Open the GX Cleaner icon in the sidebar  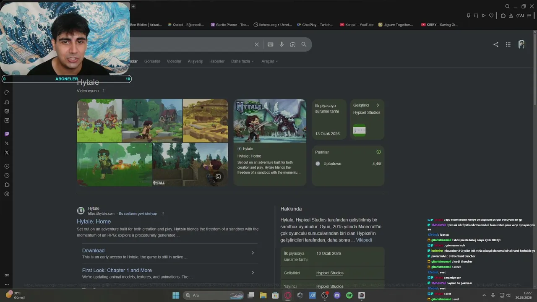coord(7,102)
